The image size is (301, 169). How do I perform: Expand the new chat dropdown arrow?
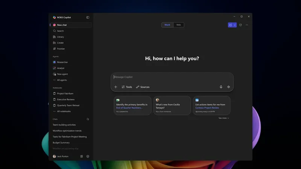pyautogui.click(x=235, y=25)
